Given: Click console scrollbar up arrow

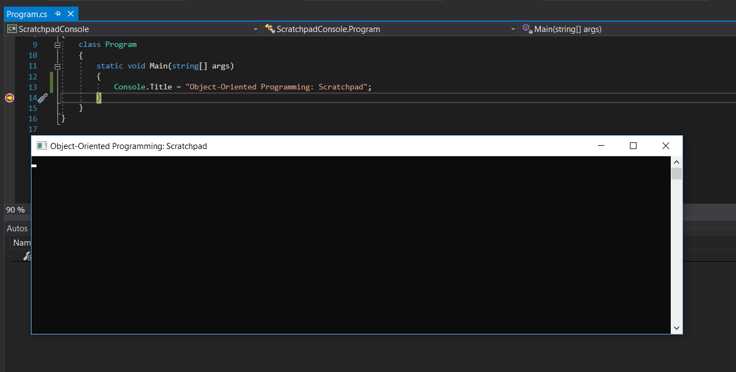Looking at the screenshot, I should pos(676,162).
